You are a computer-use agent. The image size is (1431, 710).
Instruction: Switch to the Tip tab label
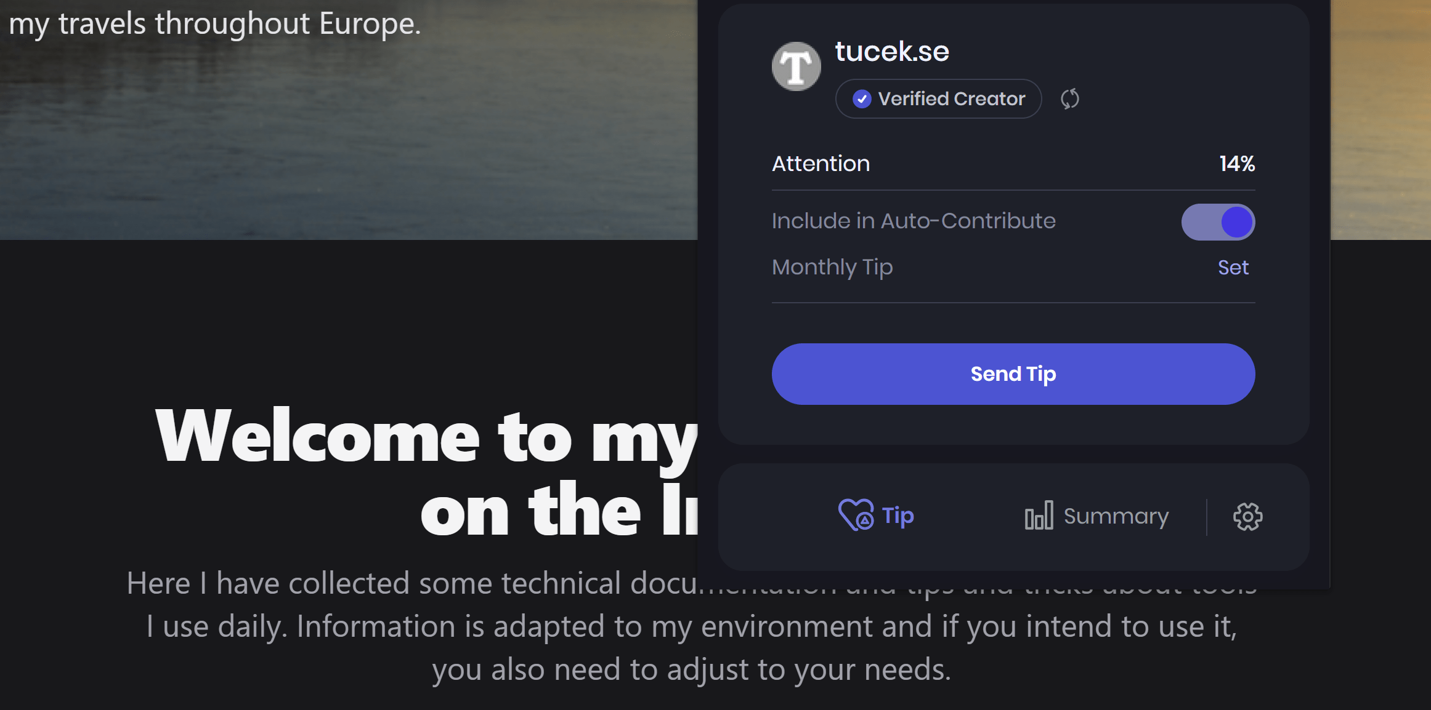click(898, 516)
